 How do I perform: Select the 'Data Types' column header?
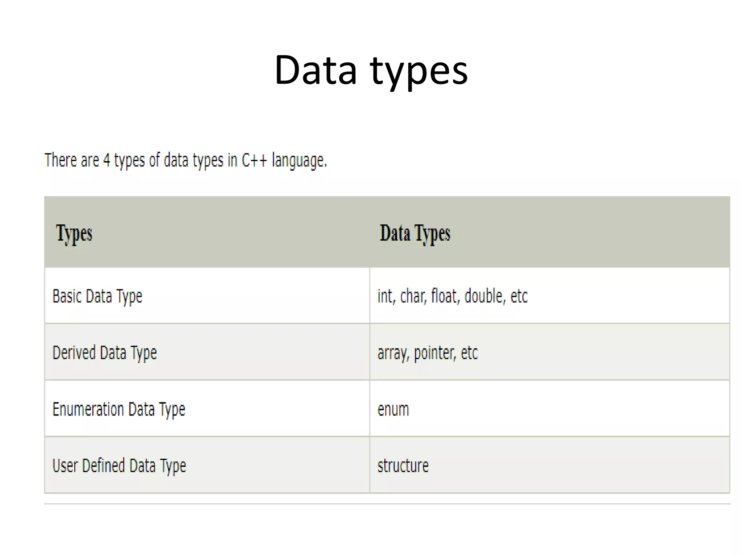415,233
